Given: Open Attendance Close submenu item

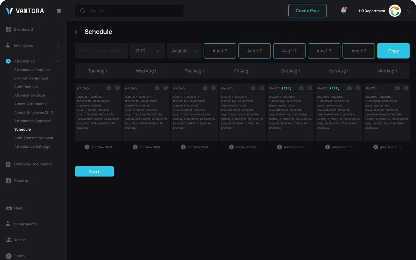Looking at the screenshot, I should 30,95.
